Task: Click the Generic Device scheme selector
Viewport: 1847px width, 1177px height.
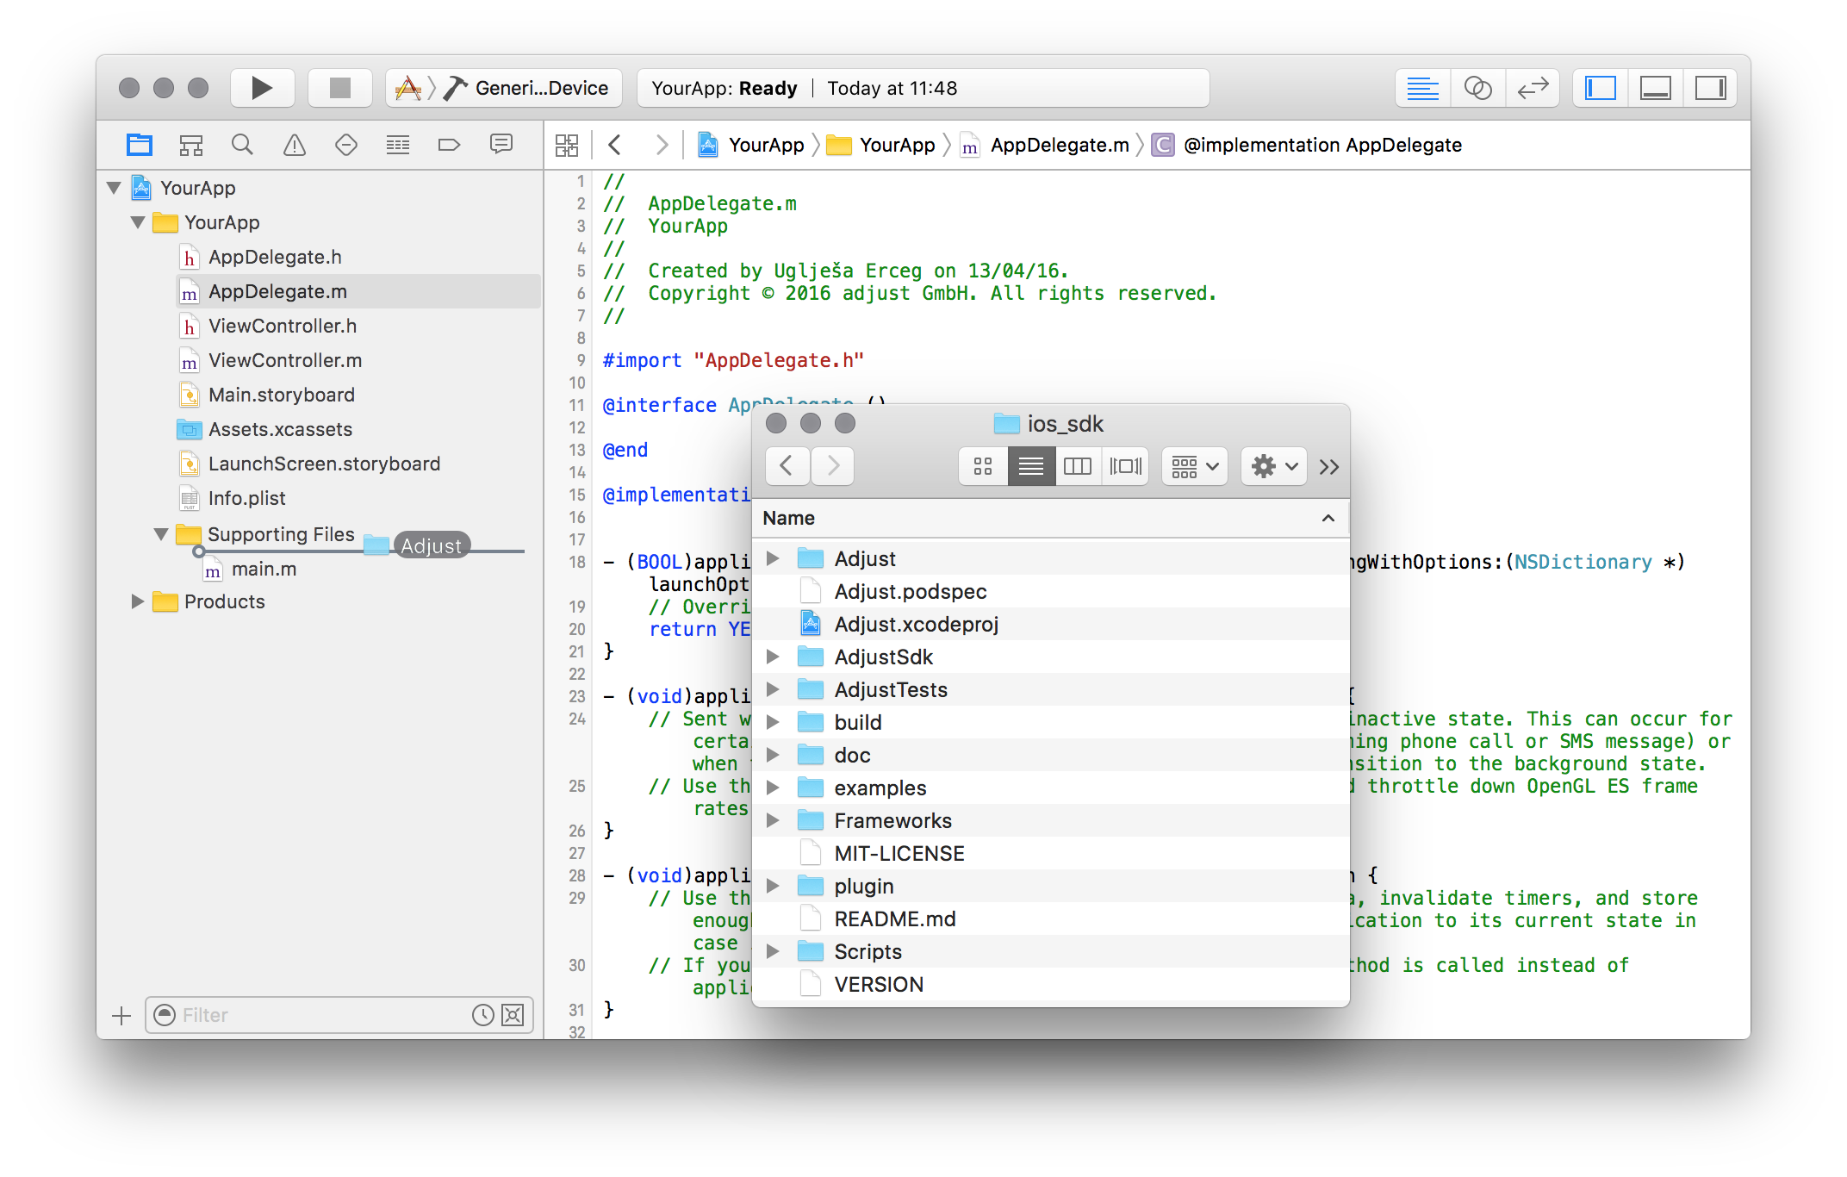Action: pos(541,88)
